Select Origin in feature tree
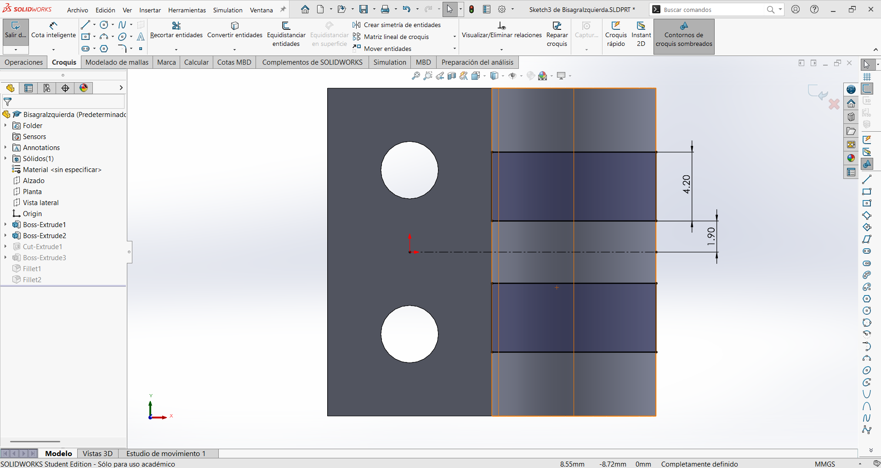 pyautogui.click(x=32, y=213)
